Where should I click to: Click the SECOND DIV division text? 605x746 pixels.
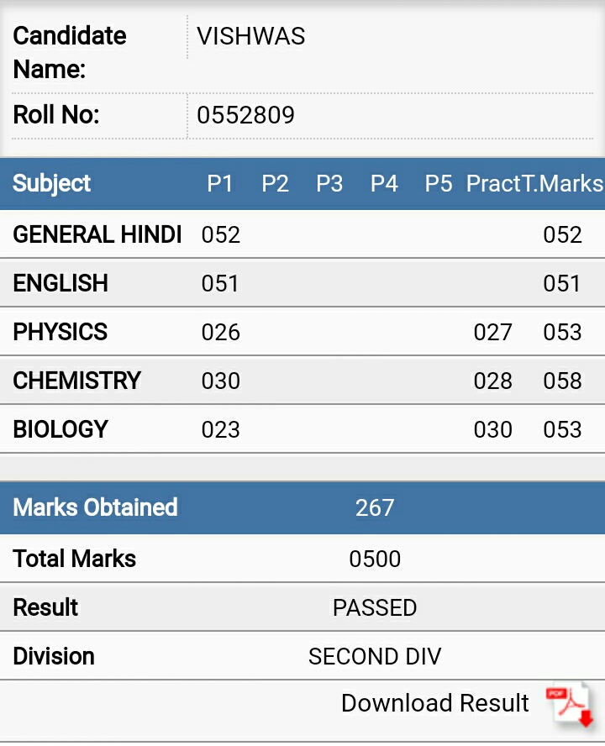tap(375, 657)
